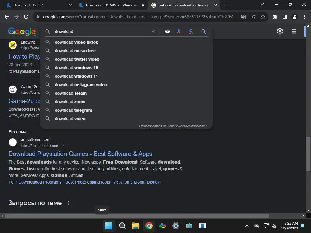Click the translate page icon in address bar
This screenshot has width=311, height=233.
pos(243,17)
